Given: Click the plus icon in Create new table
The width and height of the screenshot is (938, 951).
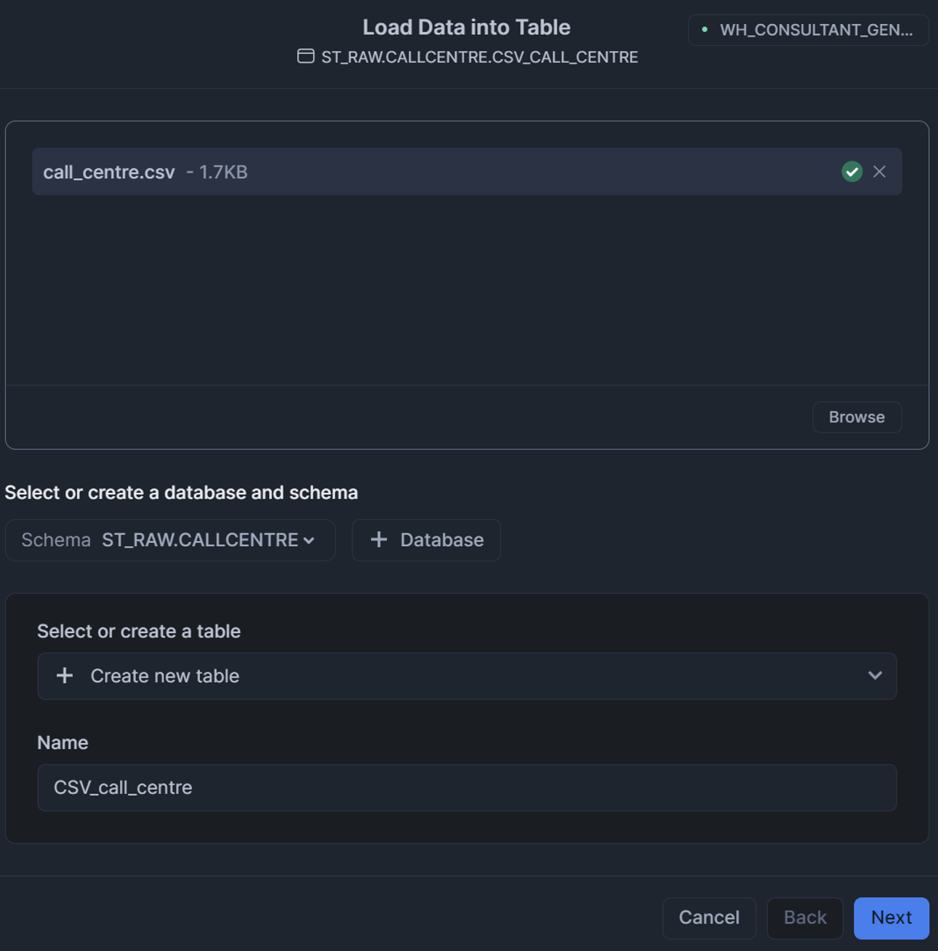Looking at the screenshot, I should click(65, 675).
